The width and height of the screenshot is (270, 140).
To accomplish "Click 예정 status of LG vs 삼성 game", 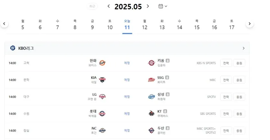I will 127,97.
